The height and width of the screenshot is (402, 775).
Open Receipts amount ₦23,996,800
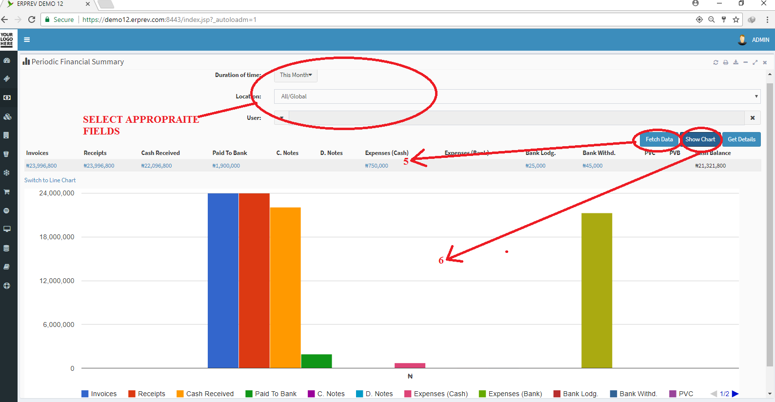point(99,166)
